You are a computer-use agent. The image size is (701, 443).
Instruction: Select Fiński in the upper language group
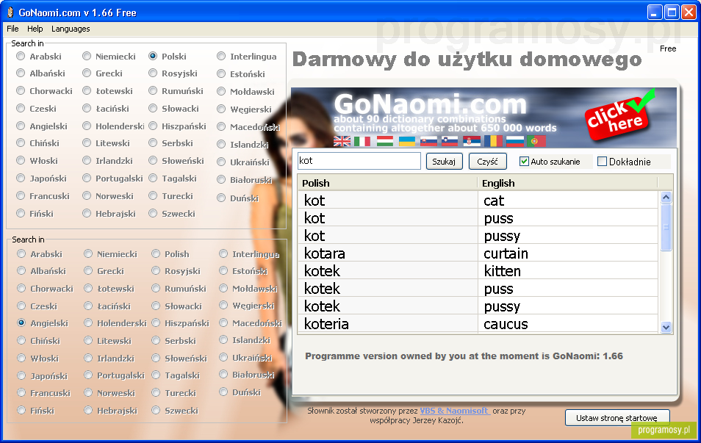click(21, 214)
